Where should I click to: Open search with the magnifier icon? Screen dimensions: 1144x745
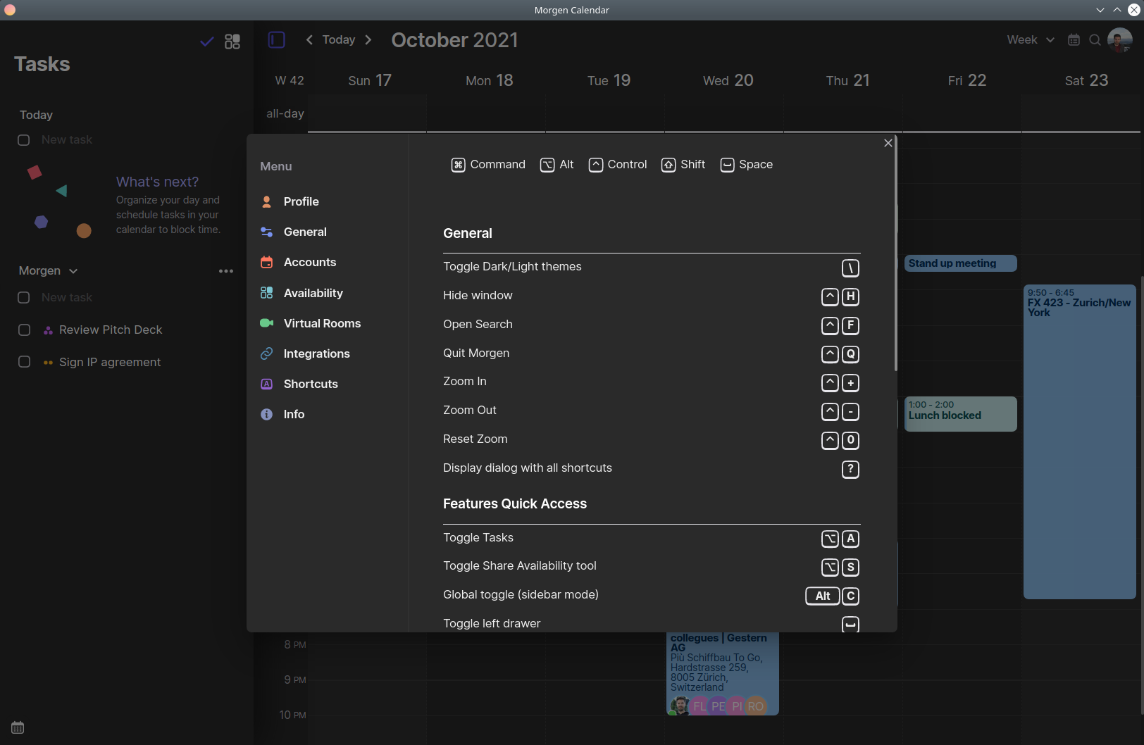(1095, 40)
